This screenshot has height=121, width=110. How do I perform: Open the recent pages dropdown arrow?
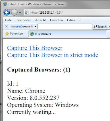(20, 13)
